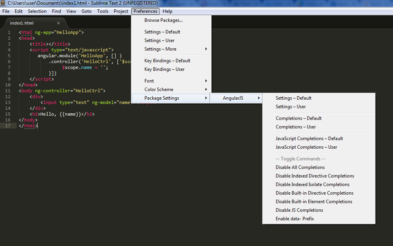Open the Find menu
The image size is (393, 246).
pos(56,11)
